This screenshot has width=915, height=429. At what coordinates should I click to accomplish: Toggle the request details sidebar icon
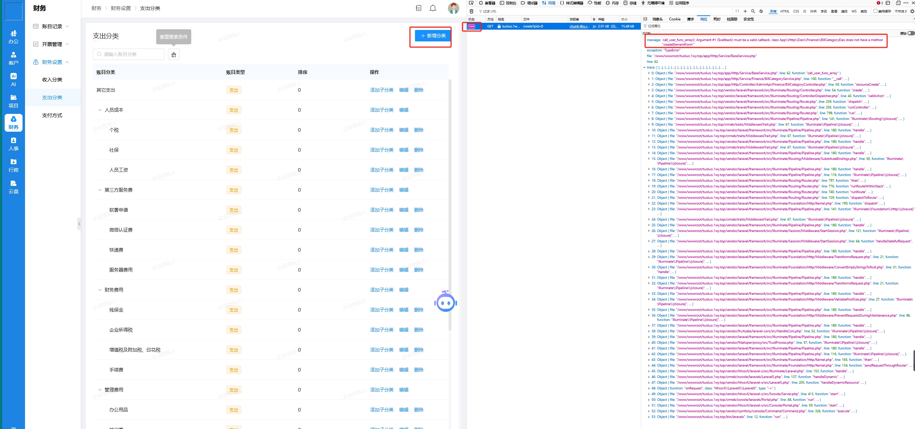(x=645, y=19)
